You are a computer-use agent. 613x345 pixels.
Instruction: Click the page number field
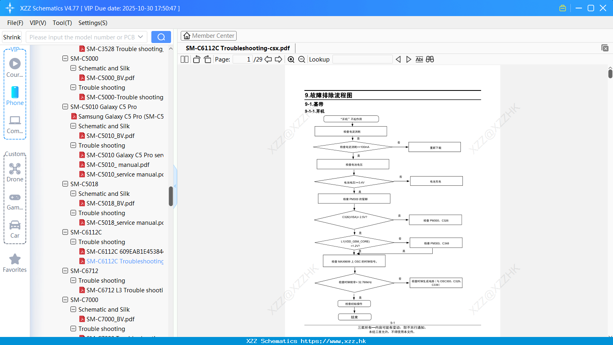point(243,59)
